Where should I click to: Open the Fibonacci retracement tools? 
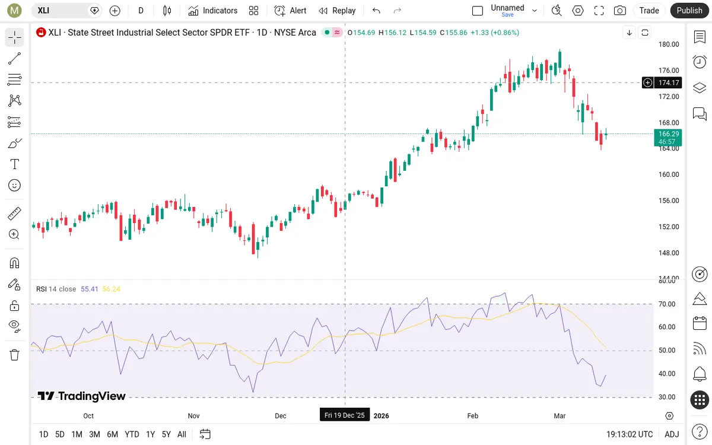click(x=15, y=80)
